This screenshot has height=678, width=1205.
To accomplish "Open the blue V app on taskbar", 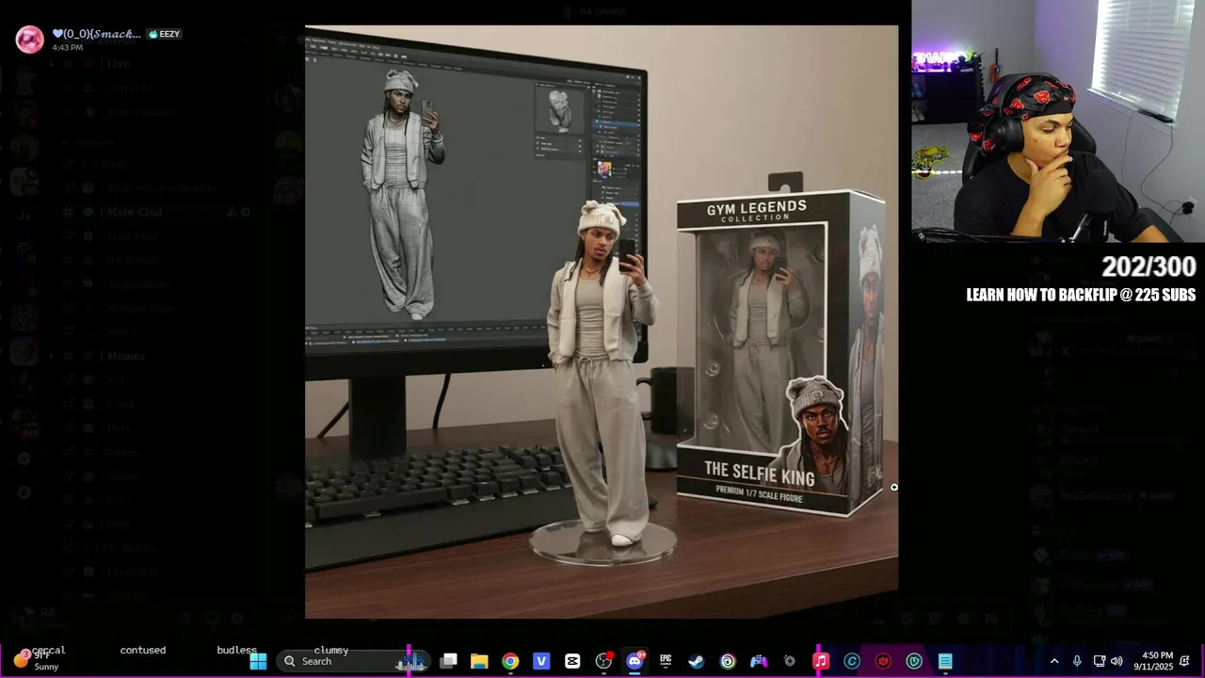I will coord(541,661).
